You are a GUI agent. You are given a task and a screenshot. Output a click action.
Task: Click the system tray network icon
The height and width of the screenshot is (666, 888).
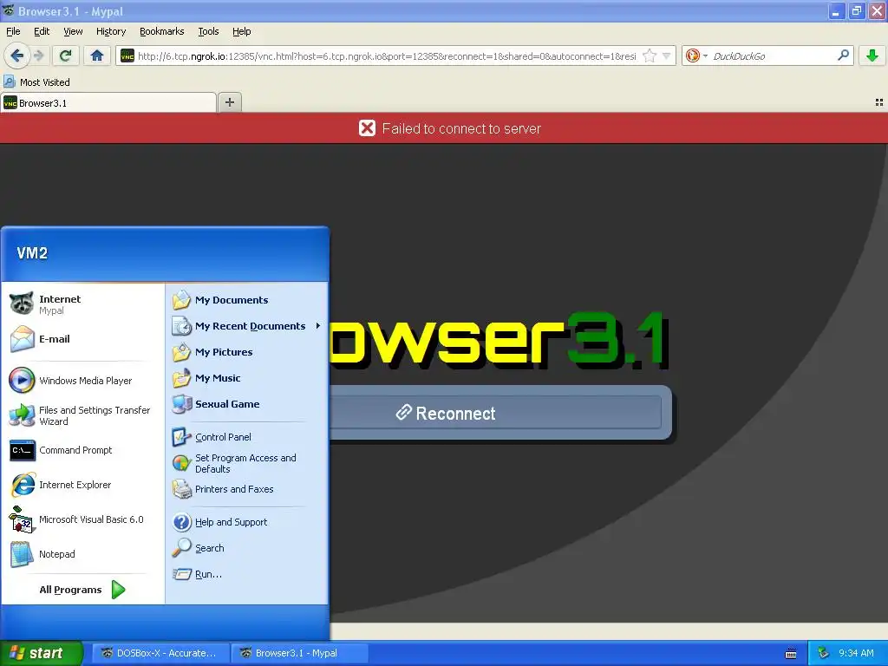pyautogui.click(x=824, y=653)
